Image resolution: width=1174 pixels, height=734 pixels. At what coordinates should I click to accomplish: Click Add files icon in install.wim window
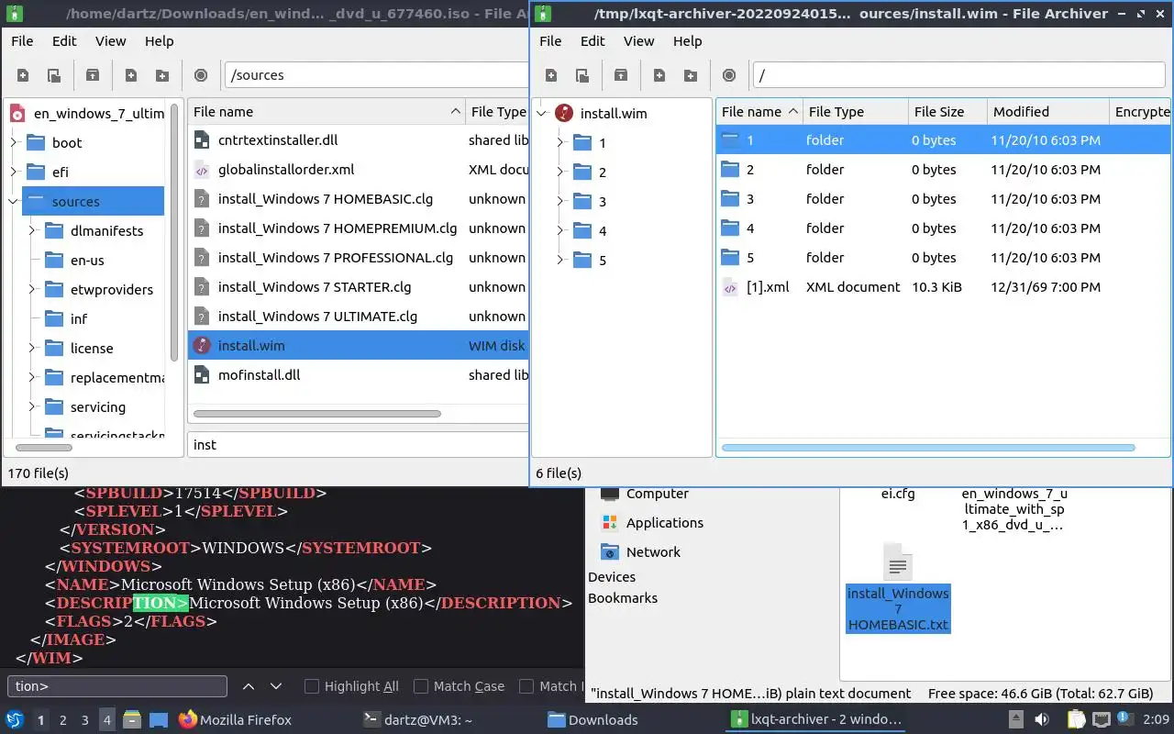[x=659, y=75]
